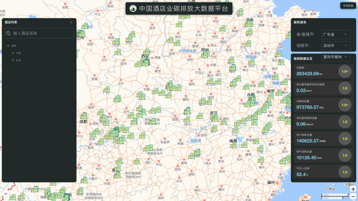358x201 pixels.
Task: Select the hotel marker right of 济宁 label
Action: coord(248,43)
